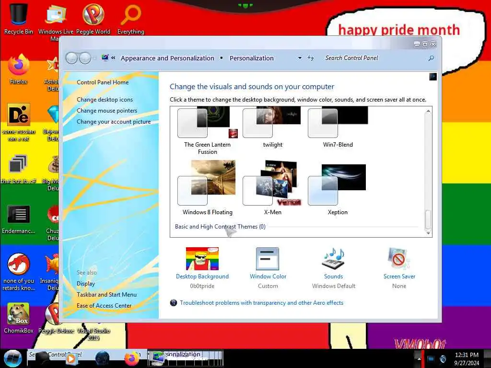Open media player icon on the taskbar

[x=71, y=359]
